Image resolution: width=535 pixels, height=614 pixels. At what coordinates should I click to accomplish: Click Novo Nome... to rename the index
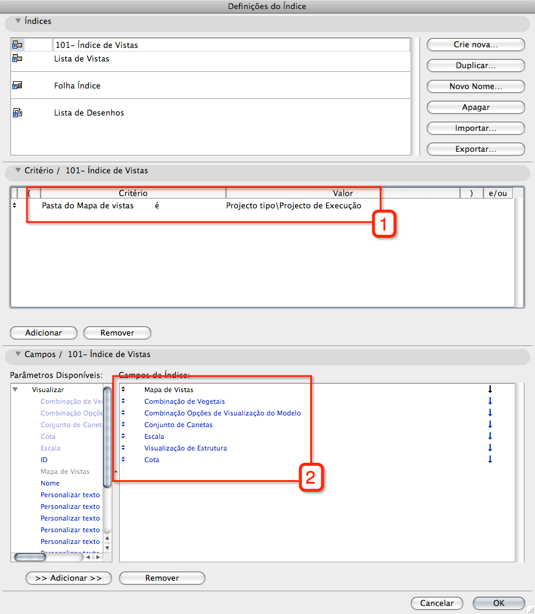click(475, 86)
